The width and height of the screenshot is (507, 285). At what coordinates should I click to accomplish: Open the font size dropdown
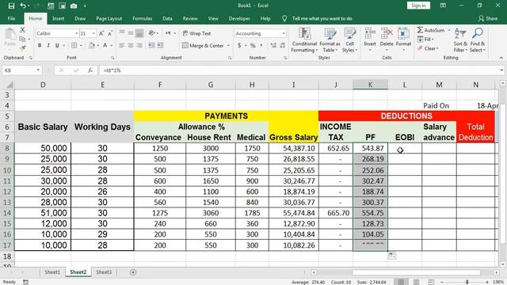point(93,33)
